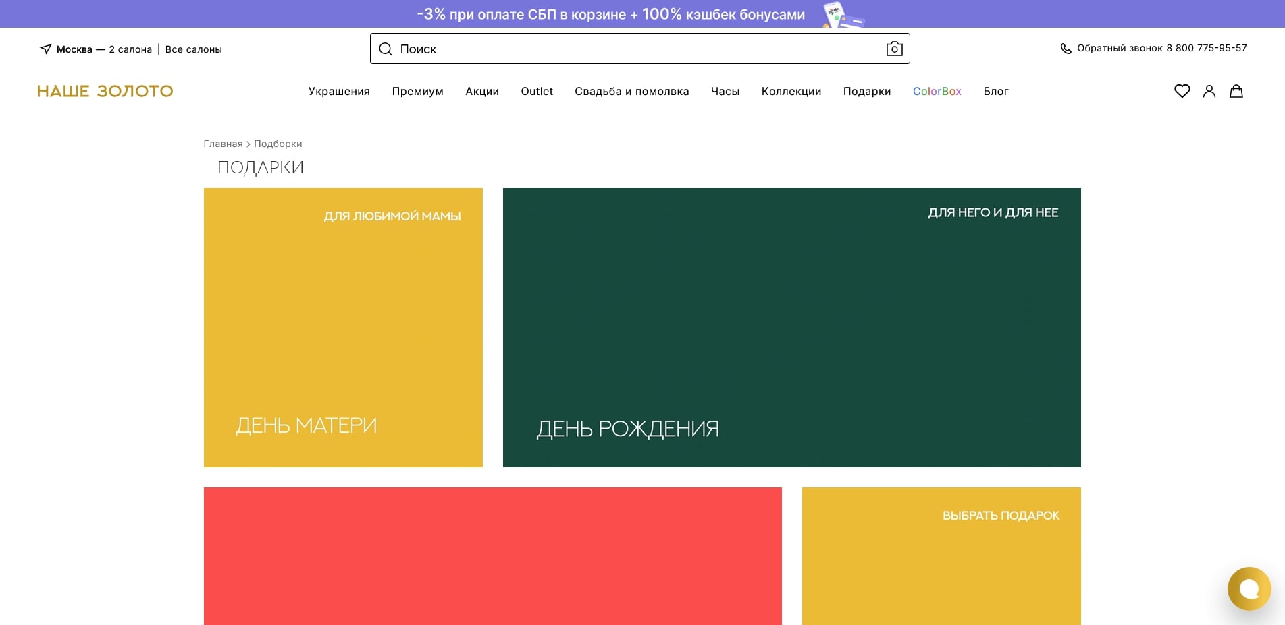Click the phone callback icon
The image size is (1285, 625).
pos(1066,49)
